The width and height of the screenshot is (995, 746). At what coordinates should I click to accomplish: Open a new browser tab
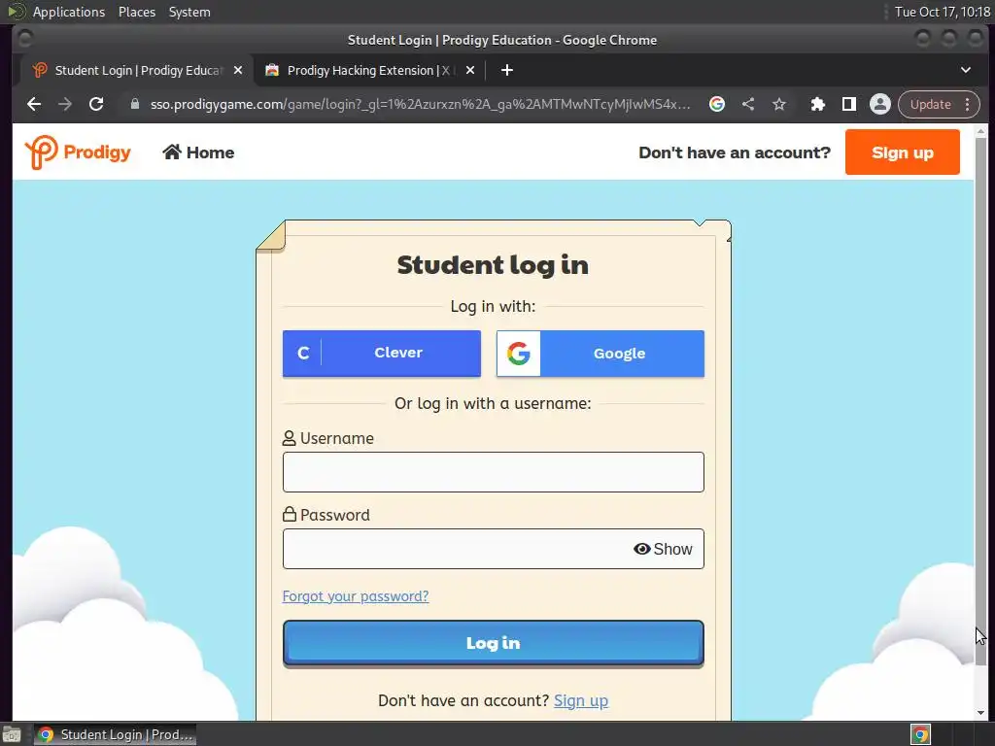click(x=506, y=70)
